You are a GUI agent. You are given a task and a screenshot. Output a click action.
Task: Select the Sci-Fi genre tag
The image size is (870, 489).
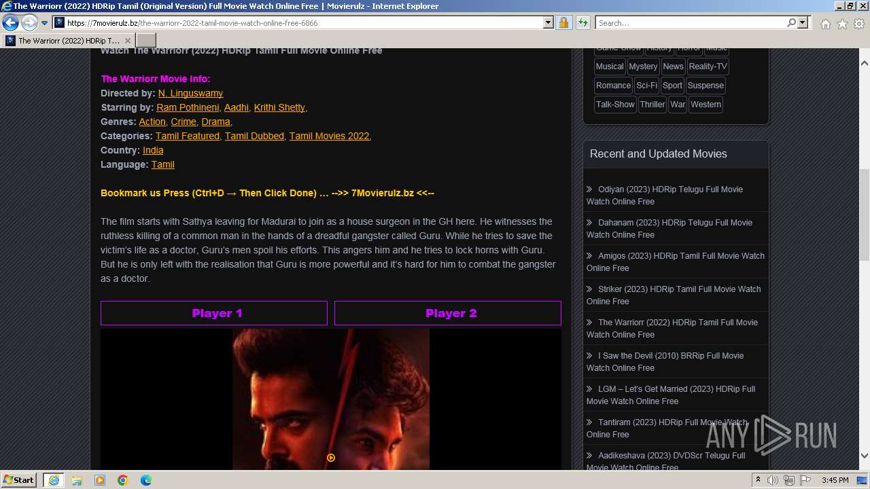pos(647,86)
